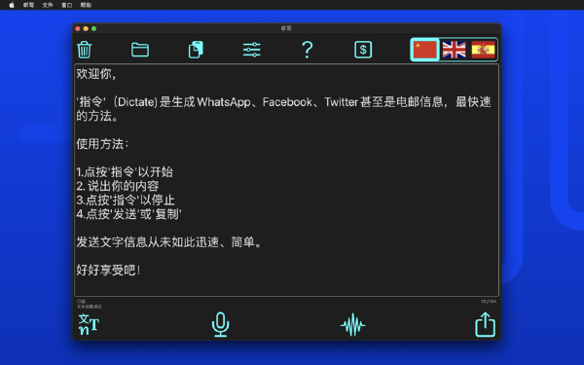Start dictation with the microphone icon
584x365 pixels.
pos(221,324)
